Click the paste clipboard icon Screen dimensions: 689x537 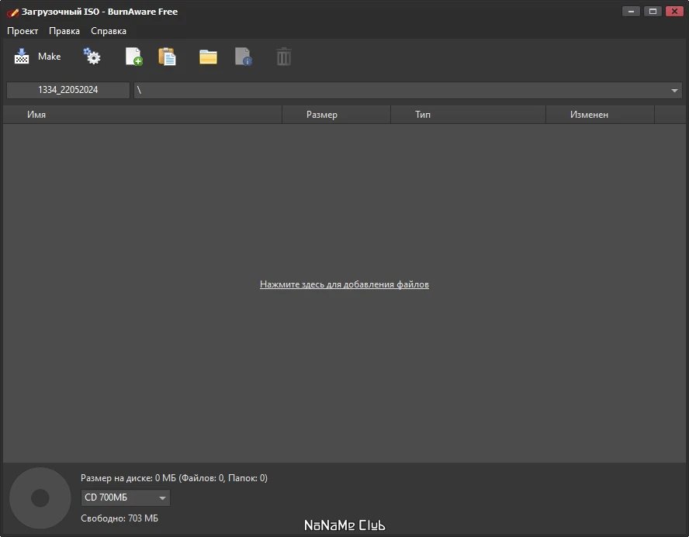tap(167, 57)
